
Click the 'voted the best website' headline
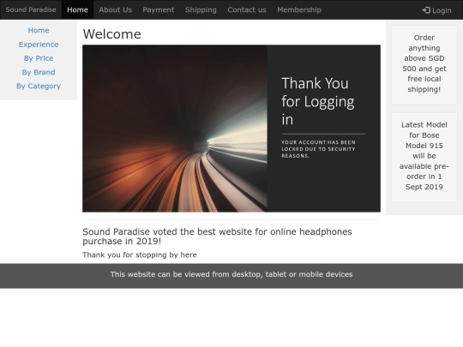tap(217, 236)
